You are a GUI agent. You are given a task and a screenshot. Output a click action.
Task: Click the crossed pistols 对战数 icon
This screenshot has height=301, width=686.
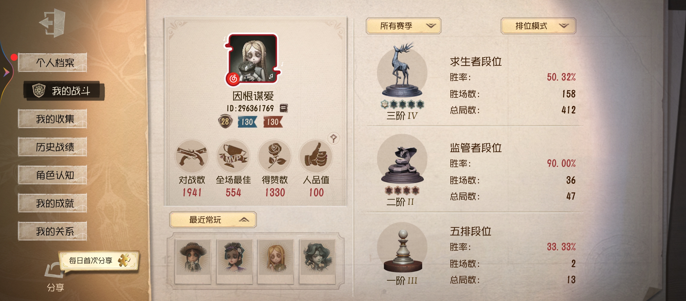click(192, 156)
